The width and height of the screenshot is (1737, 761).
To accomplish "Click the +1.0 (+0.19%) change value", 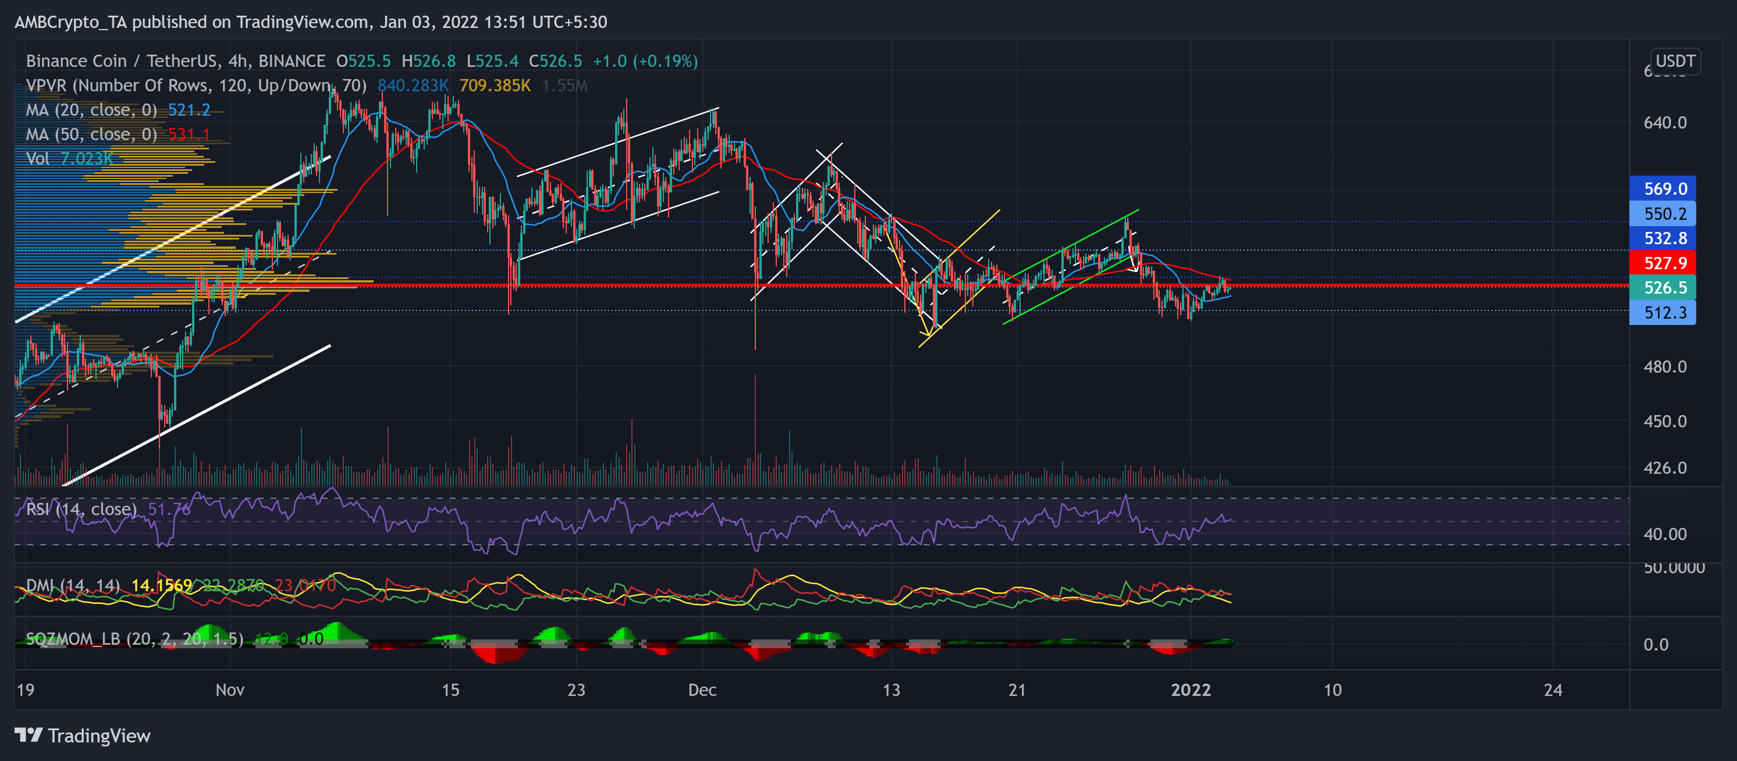I will [x=645, y=61].
